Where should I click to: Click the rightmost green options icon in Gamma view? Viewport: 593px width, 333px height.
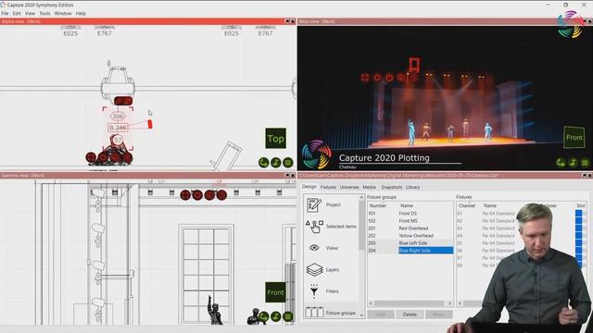pyautogui.click(x=288, y=316)
